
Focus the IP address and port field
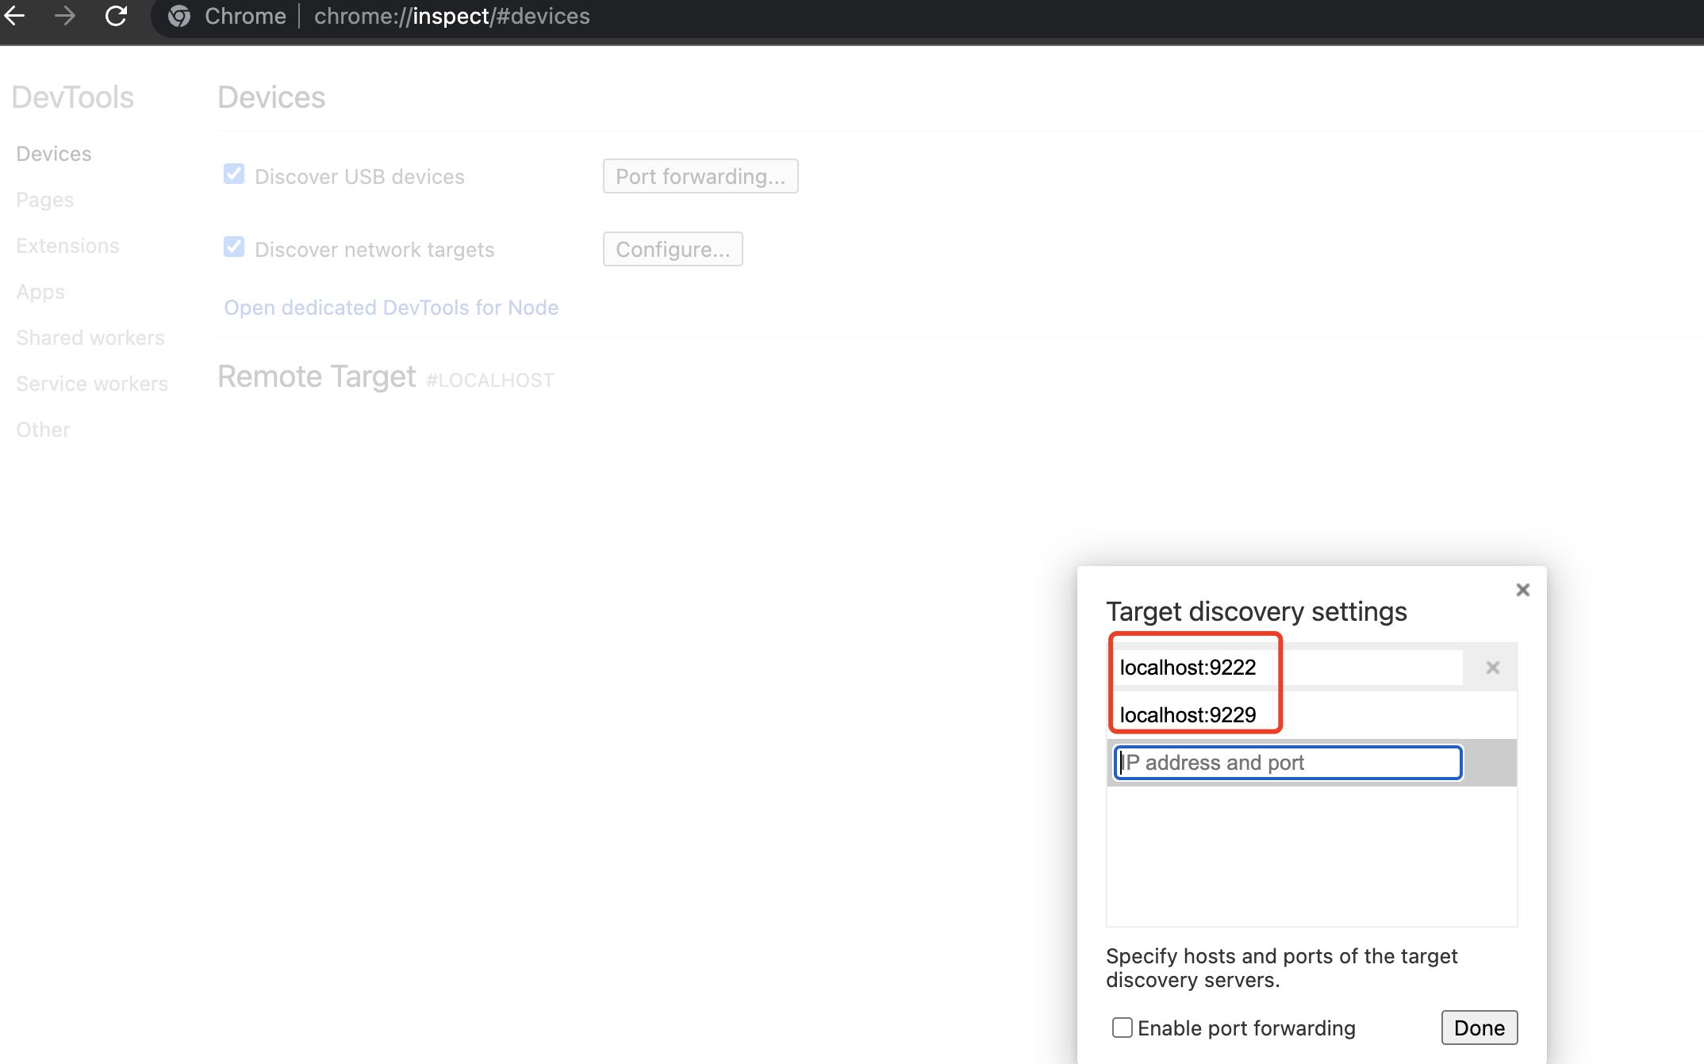(1288, 763)
